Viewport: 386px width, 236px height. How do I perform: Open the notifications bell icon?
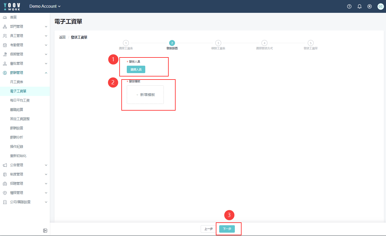point(359,6)
